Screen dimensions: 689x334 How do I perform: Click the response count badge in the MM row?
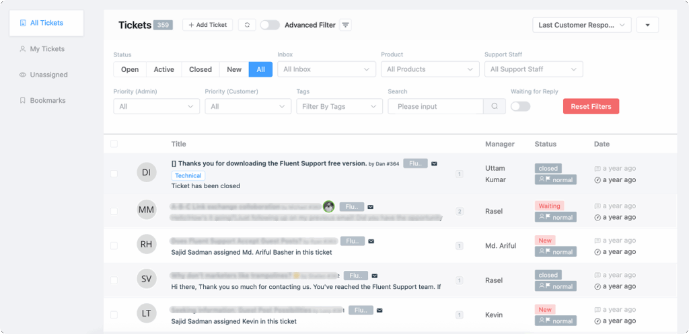coord(460,212)
